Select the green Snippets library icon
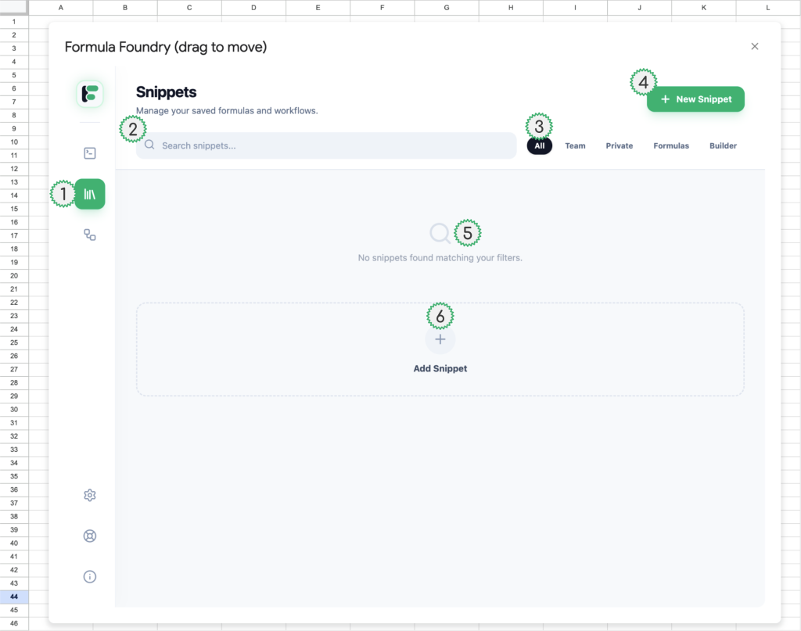 pyautogui.click(x=90, y=194)
